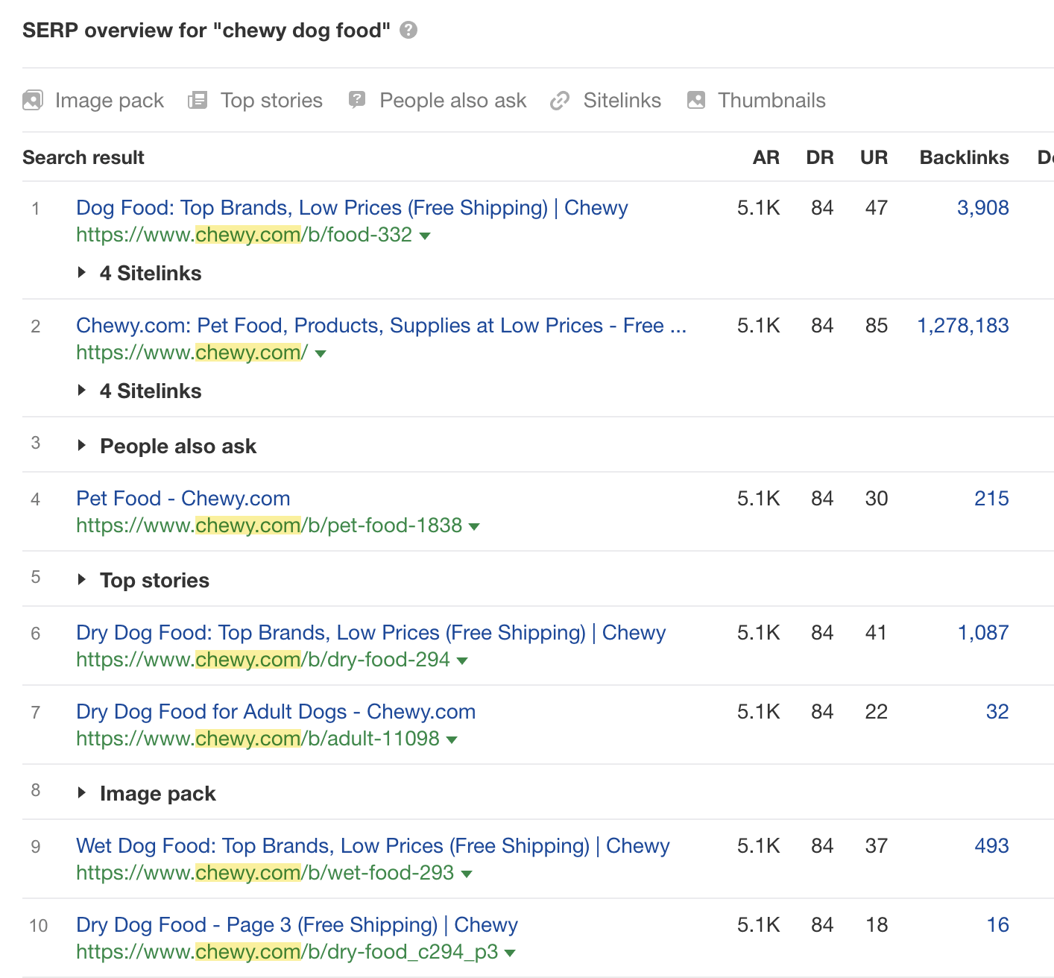Image resolution: width=1054 pixels, height=978 pixels.
Task: Open the URL dropdown for chewy.com/b/food-332
Action: tap(425, 236)
